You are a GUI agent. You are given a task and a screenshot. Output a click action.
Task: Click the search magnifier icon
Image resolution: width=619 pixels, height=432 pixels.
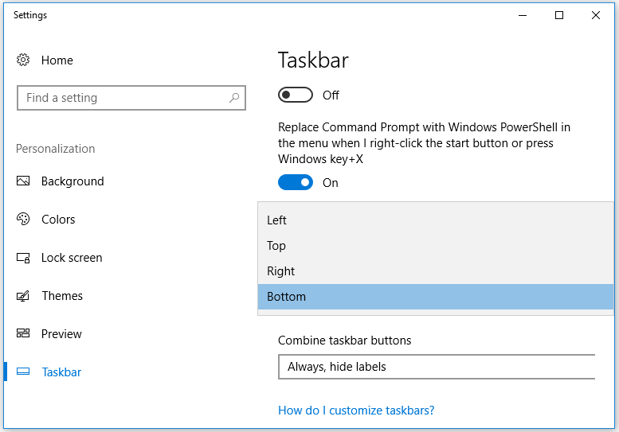(234, 98)
